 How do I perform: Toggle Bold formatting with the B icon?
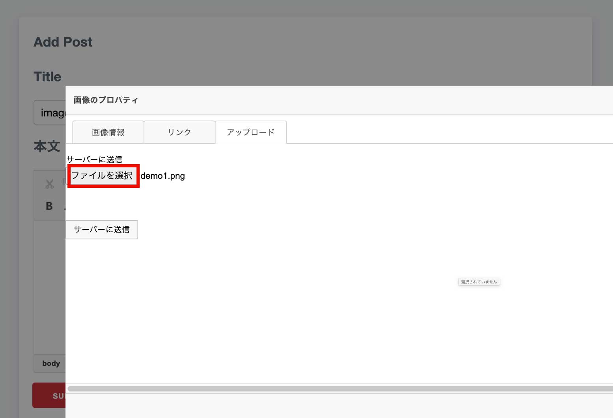(x=49, y=206)
